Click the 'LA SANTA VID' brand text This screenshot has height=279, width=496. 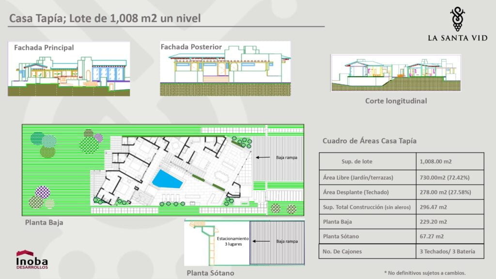point(457,38)
